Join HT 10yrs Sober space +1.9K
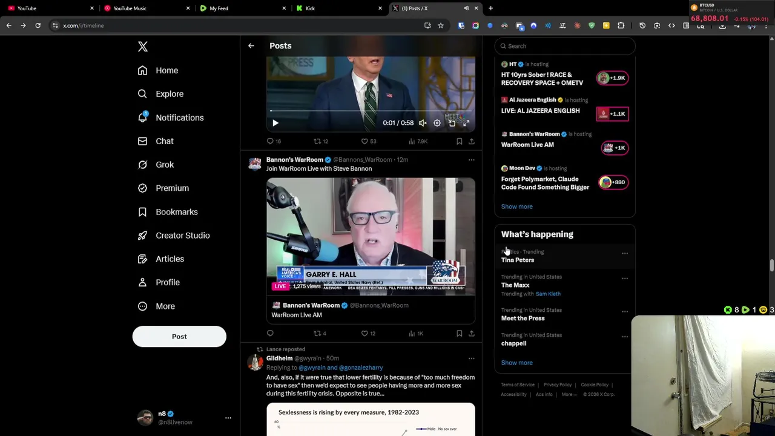 pos(613,78)
